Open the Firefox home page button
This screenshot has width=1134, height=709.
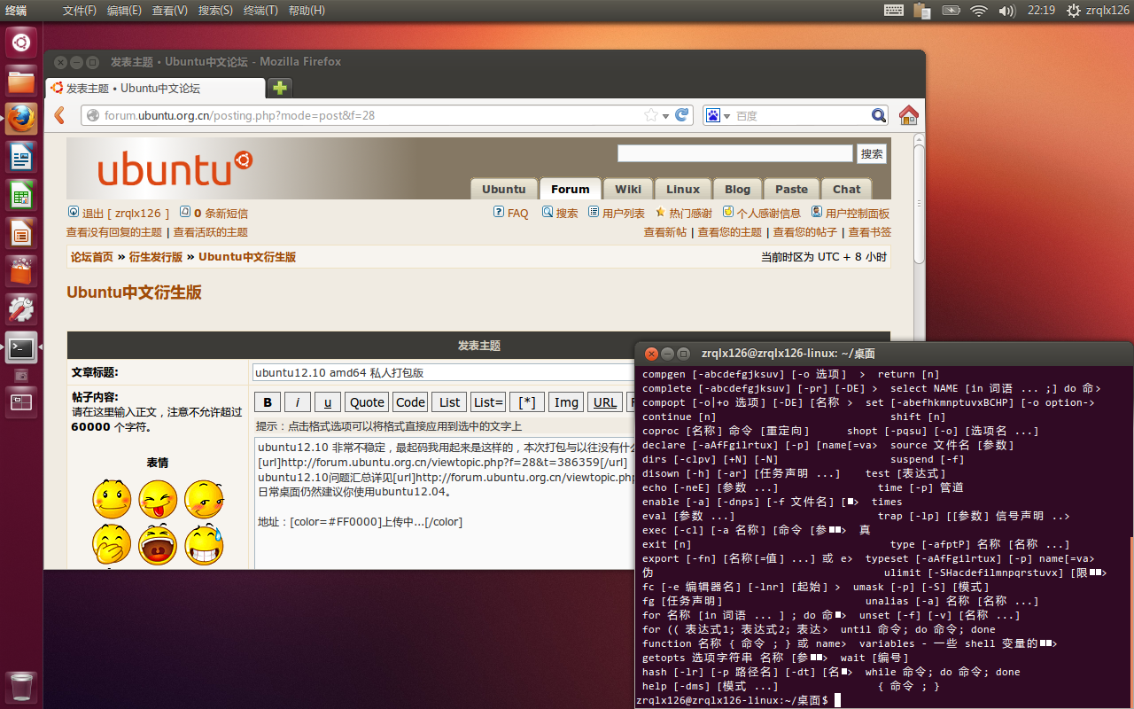point(908,115)
